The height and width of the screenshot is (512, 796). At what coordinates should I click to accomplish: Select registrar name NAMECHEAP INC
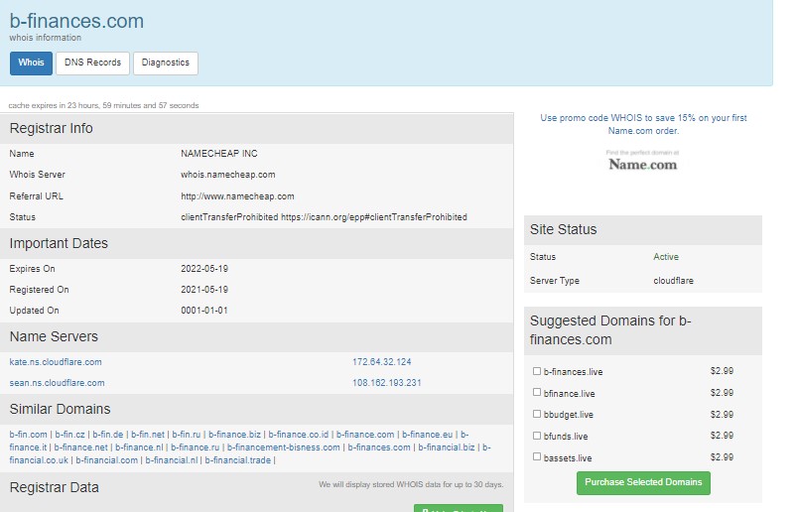click(218, 153)
